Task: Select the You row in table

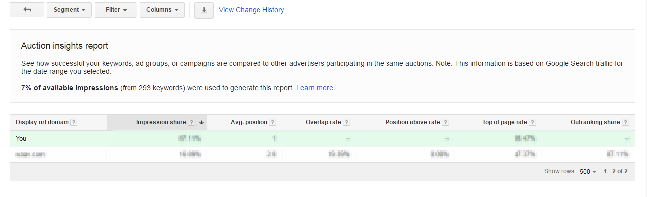Action: (x=322, y=138)
